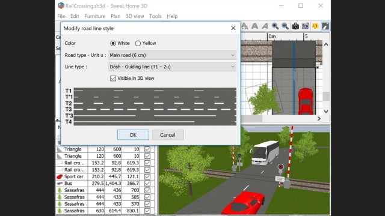Toggle visibility checkbox of Bus row
The width and height of the screenshot is (385, 216).
point(147,184)
